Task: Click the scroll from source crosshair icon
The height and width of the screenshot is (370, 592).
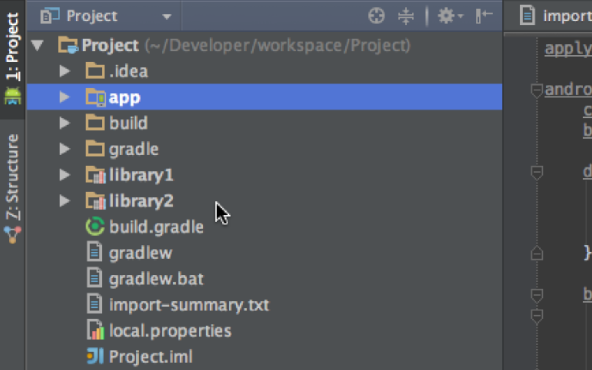Action: point(376,16)
